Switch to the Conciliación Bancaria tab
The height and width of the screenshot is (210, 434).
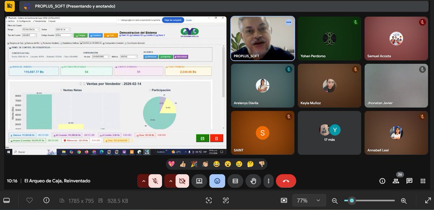135,43
